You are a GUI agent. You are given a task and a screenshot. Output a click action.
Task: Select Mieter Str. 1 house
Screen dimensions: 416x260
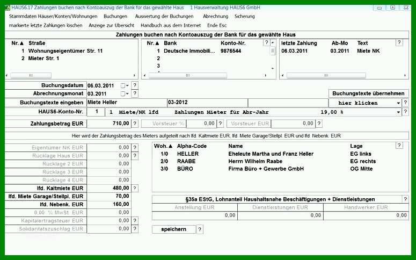43,58
